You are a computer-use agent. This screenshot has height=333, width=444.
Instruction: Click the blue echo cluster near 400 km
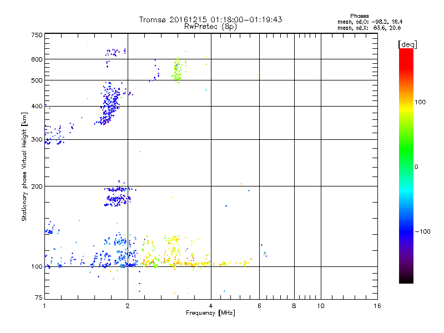click(110, 104)
